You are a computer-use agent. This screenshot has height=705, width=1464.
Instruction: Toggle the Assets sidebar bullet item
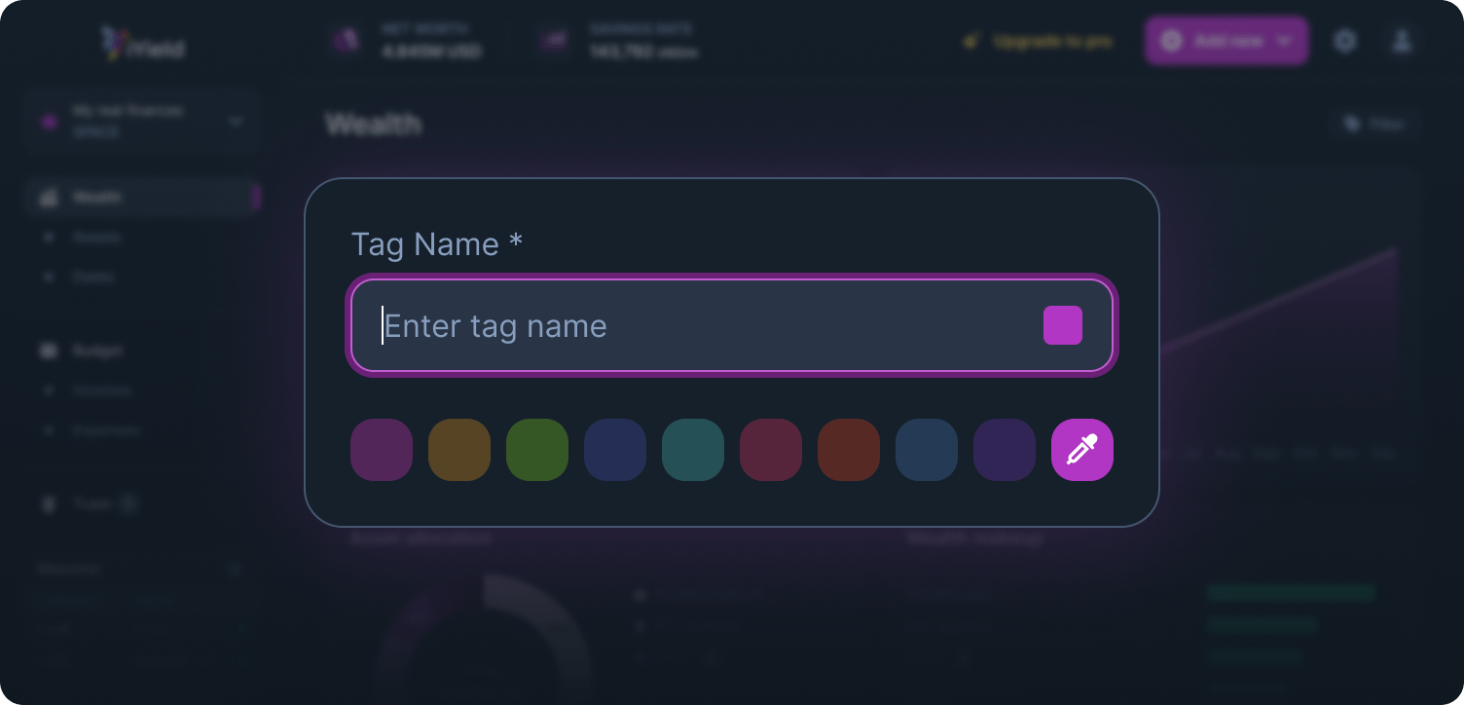[49, 237]
